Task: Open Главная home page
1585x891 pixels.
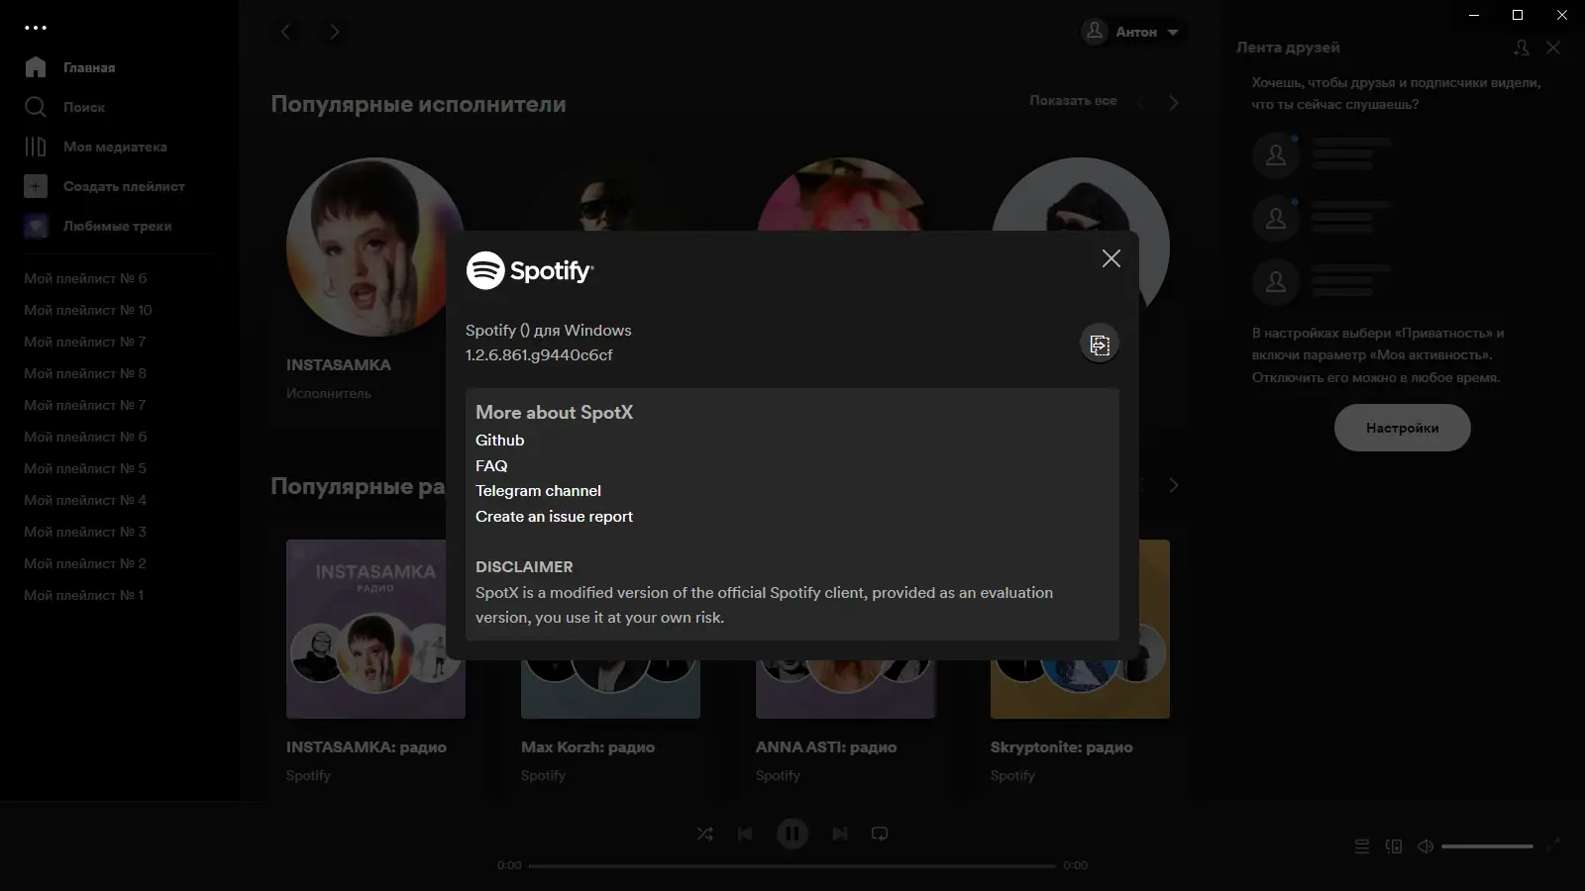Action: [x=88, y=67]
